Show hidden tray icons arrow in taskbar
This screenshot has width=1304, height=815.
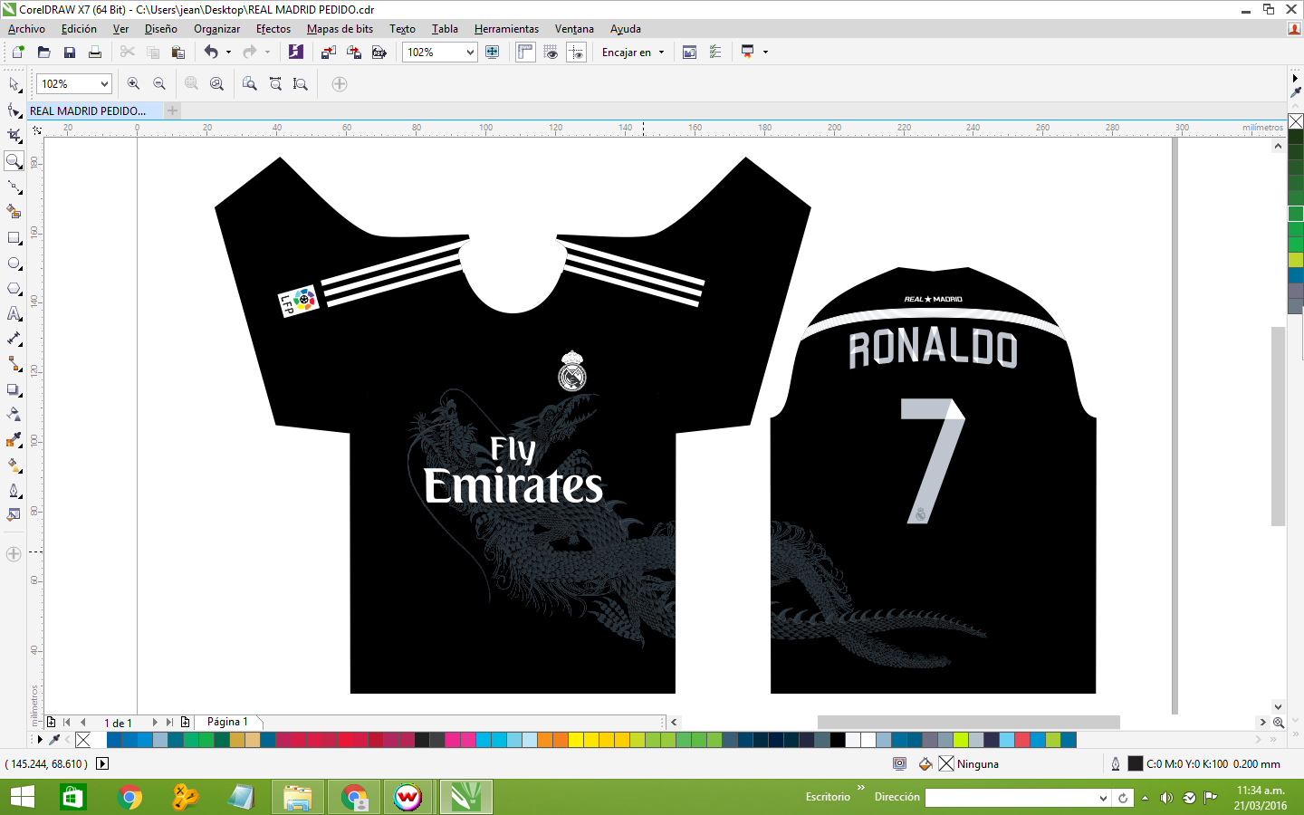click(1145, 798)
